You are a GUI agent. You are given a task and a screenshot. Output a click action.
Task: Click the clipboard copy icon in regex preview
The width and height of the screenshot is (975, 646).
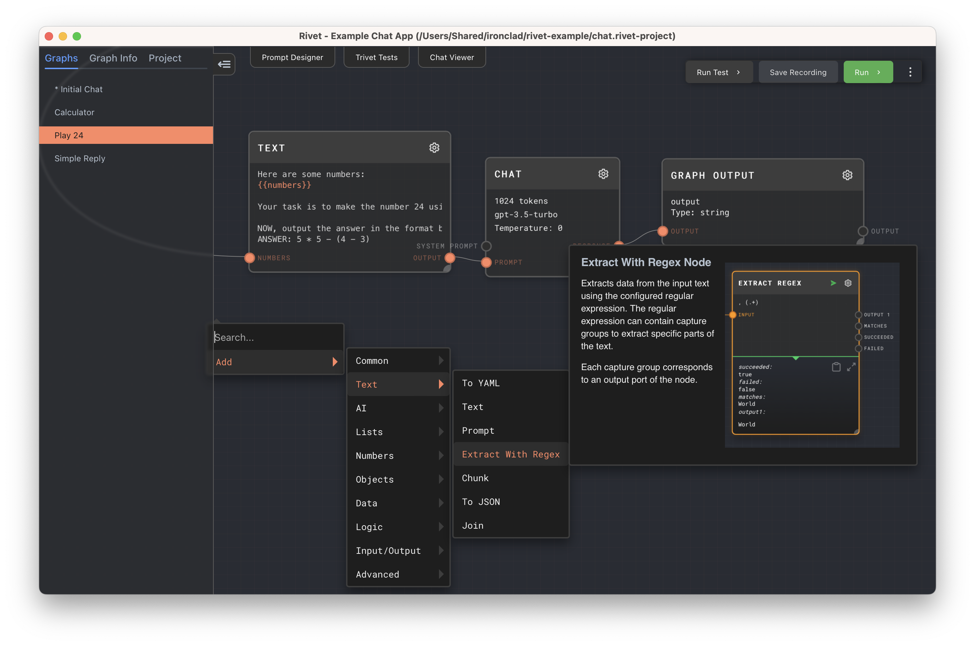pos(836,367)
